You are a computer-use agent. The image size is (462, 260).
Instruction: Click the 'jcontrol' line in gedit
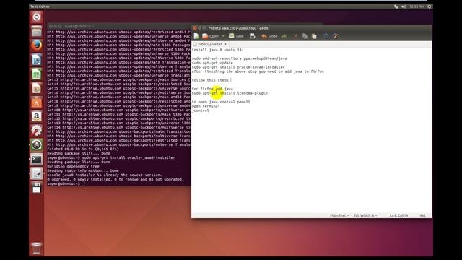[201, 110]
